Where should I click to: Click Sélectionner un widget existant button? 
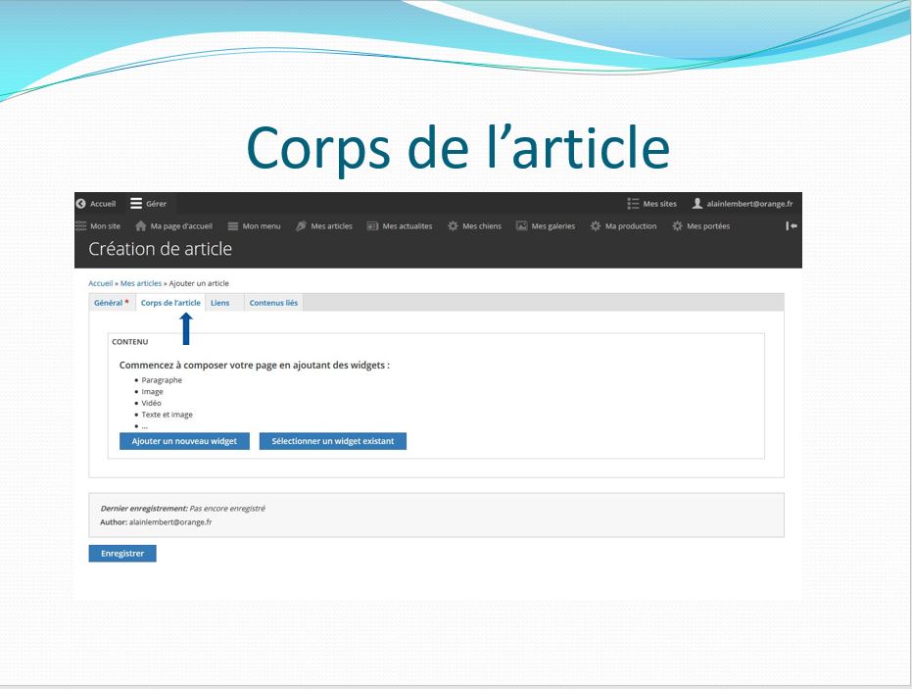pos(333,441)
